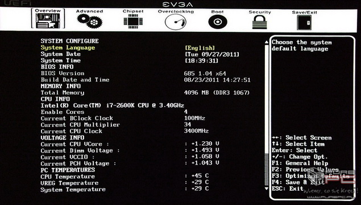Click the +1.043 V PCH value
The height and width of the screenshot is (205, 361).
(205, 163)
